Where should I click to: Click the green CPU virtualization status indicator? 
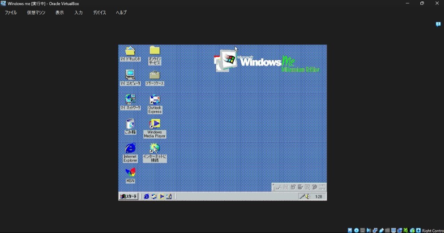tap(406, 230)
